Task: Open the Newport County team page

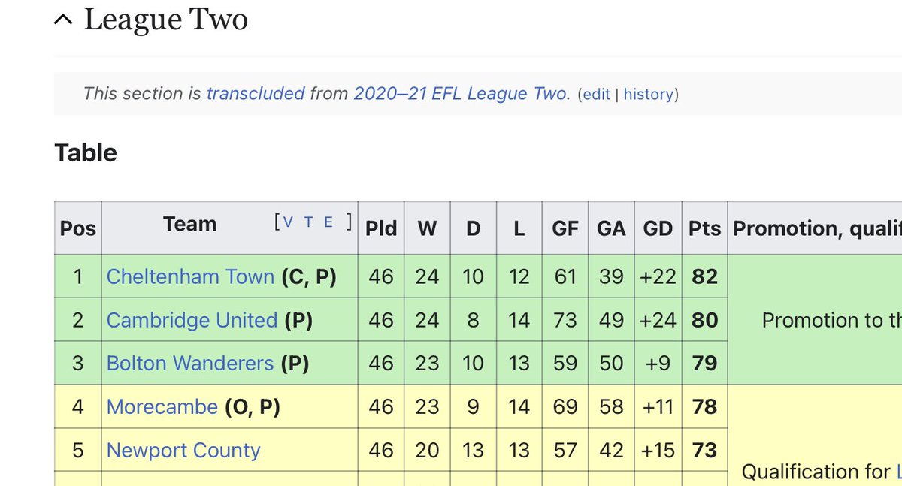Action: [183, 451]
